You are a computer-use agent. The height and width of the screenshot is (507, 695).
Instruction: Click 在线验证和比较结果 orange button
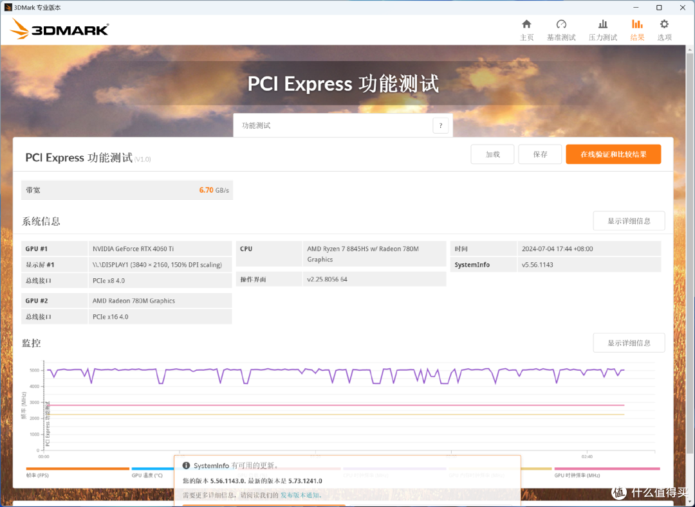613,154
